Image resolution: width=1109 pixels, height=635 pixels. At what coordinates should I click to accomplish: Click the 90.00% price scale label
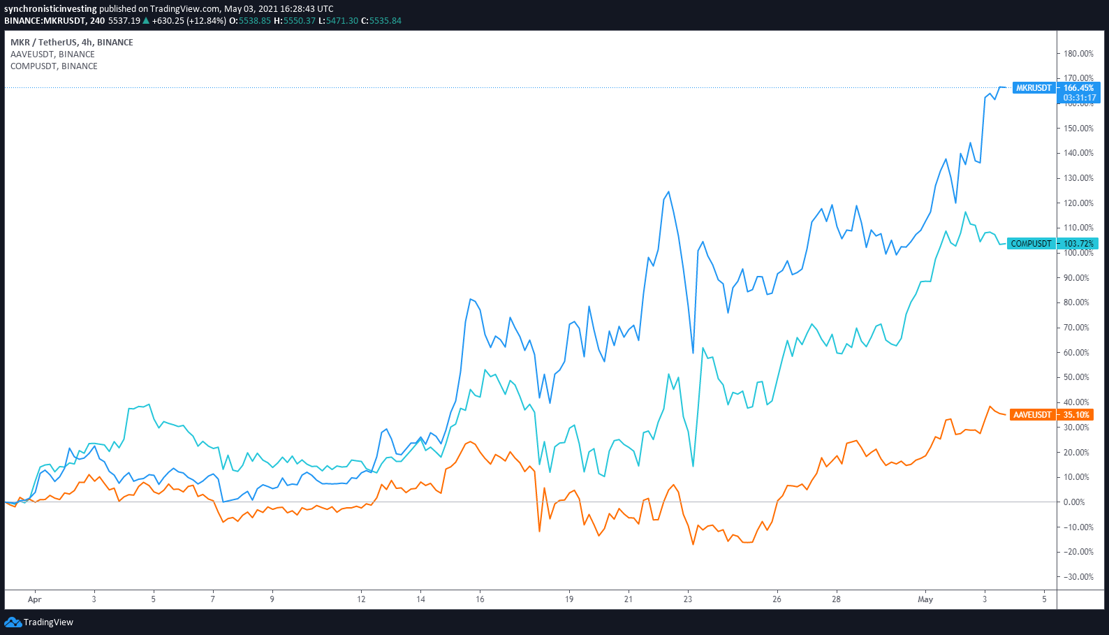click(x=1077, y=278)
